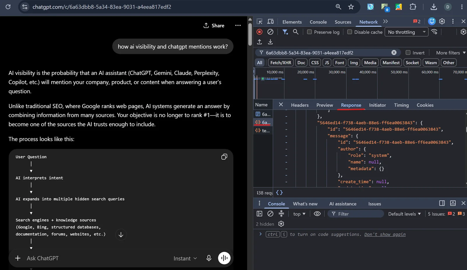Collapse the "message" JSON block
467x270 pixels.
point(286,136)
